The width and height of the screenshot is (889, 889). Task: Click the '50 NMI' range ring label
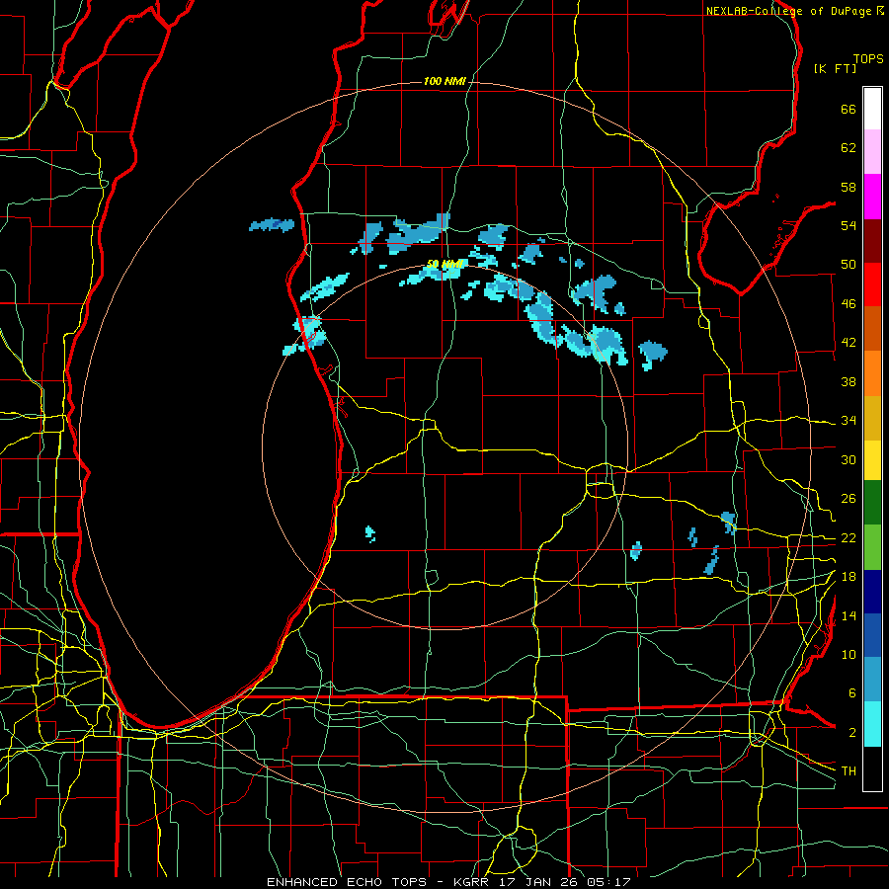[x=445, y=264]
